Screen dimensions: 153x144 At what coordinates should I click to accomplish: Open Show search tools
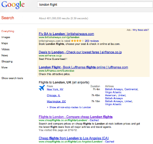[12, 78]
